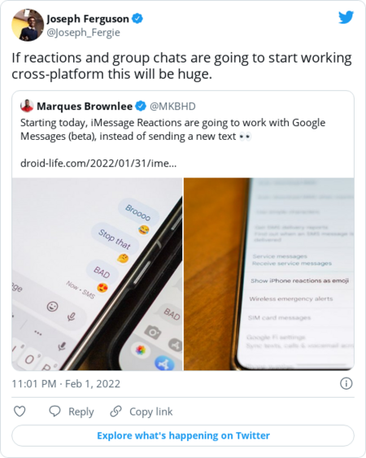This screenshot has width=366, height=458.
Task: Open the tweet info icon
Action: click(346, 383)
